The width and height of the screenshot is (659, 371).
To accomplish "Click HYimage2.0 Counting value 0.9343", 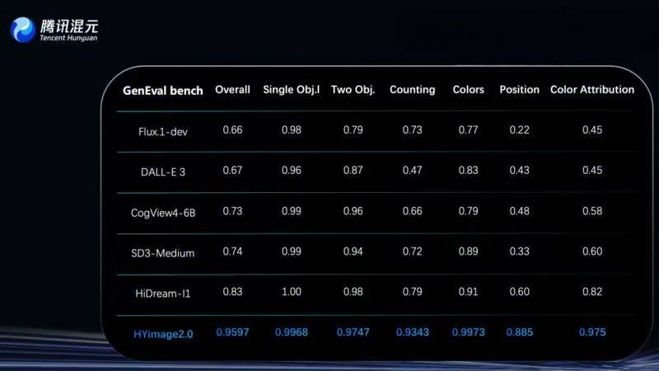I will [x=413, y=332].
